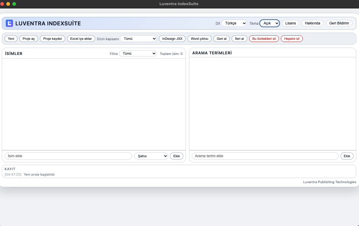
Task: Click the Geri Bildirim button
Action: (x=339, y=23)
